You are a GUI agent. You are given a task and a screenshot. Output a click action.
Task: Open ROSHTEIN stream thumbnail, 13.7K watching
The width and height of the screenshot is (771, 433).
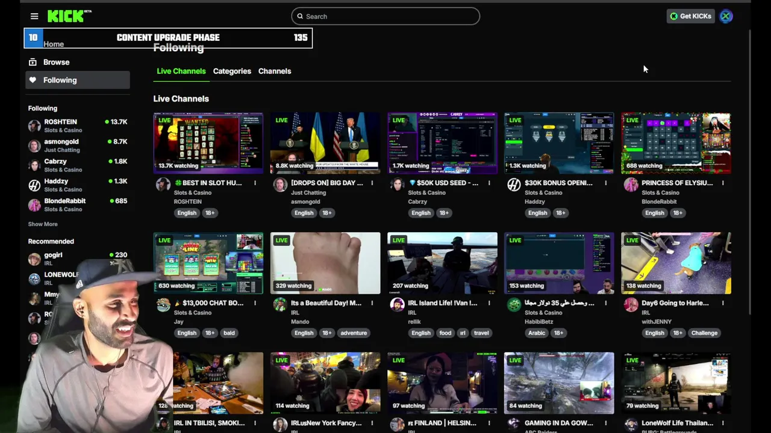click(x=208, y=143)
